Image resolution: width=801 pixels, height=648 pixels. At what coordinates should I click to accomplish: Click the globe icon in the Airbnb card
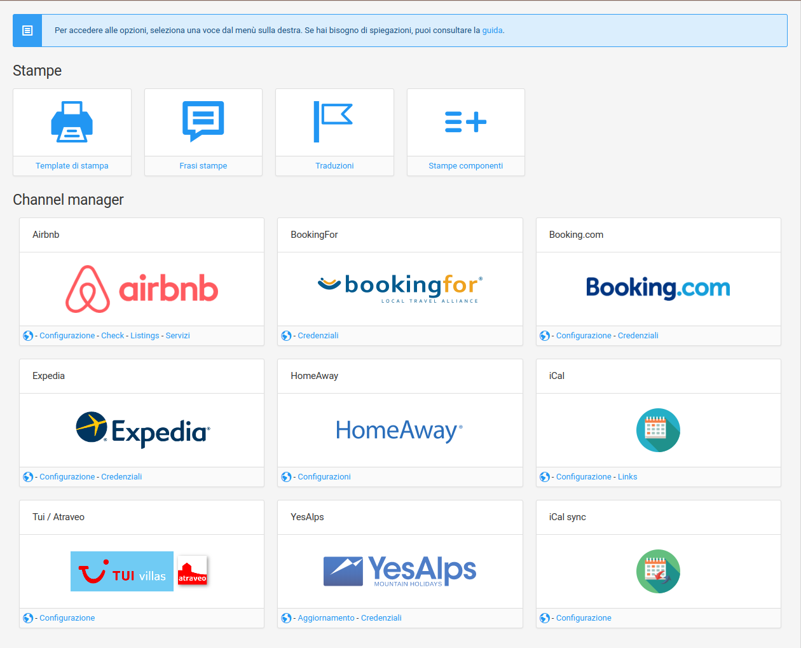click(x=28, y=336)
